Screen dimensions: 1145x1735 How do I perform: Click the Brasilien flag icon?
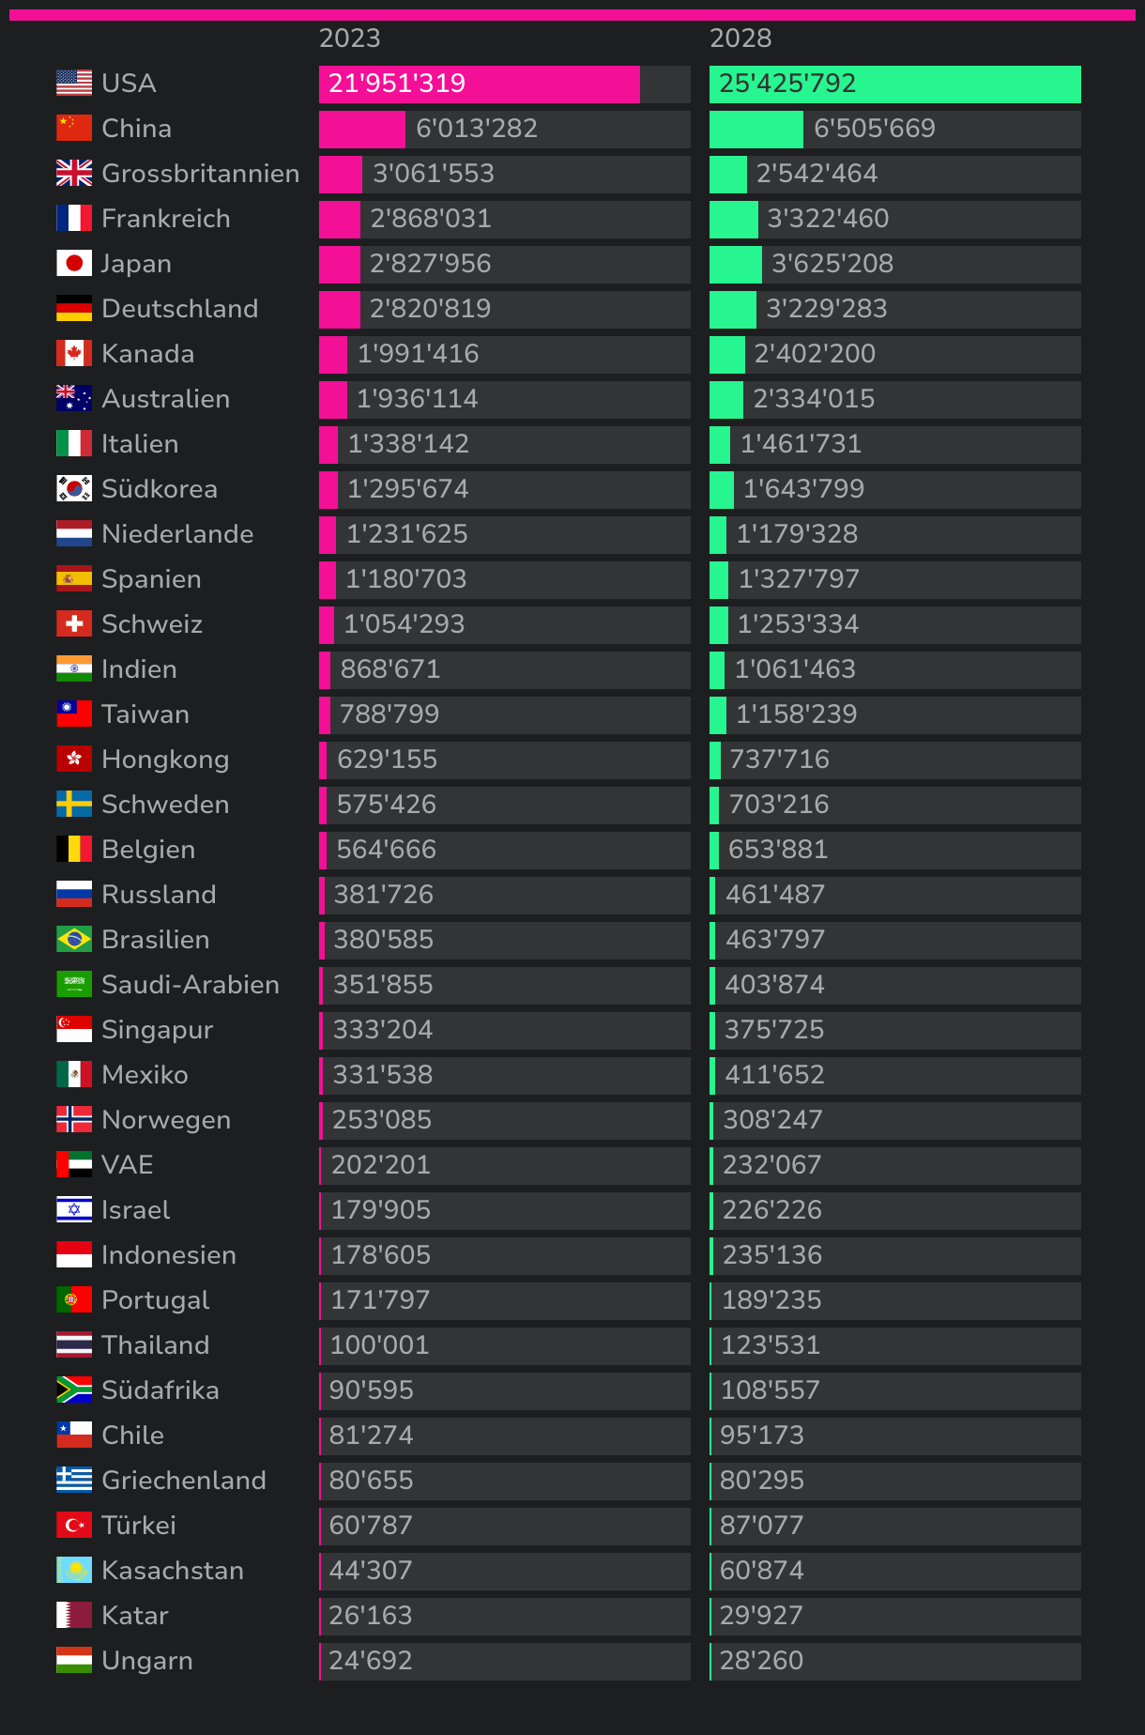tap(74, 940)
